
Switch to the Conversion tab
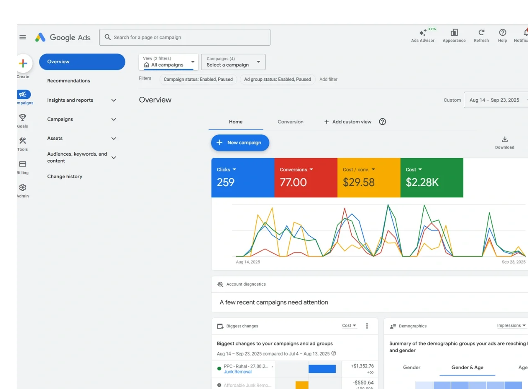(x=290, y=122)
